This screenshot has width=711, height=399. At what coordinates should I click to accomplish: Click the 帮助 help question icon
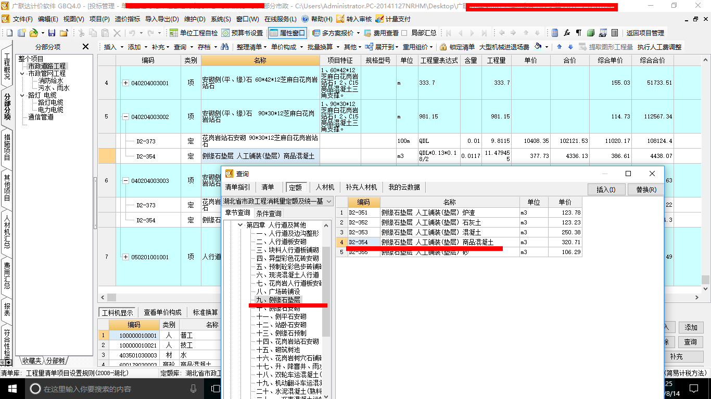pyautogui.click(x=305, y=19)
